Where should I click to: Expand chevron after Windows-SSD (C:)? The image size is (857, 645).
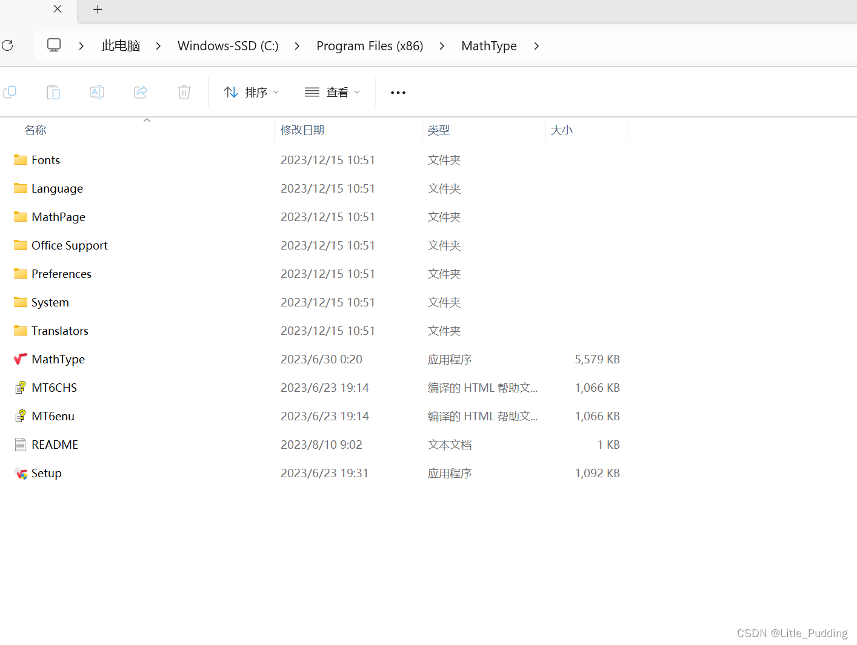[x=297, y=46]
